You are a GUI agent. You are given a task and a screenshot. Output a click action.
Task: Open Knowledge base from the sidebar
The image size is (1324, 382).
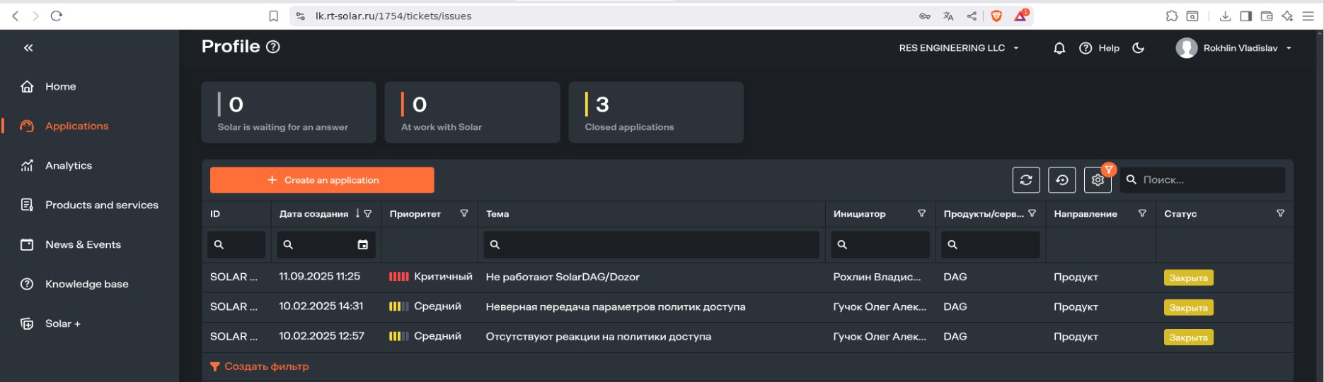(x=86, y=284)
